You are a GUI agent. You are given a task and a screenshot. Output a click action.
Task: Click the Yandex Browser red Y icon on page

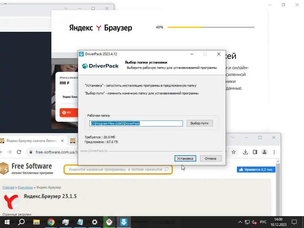11,202
